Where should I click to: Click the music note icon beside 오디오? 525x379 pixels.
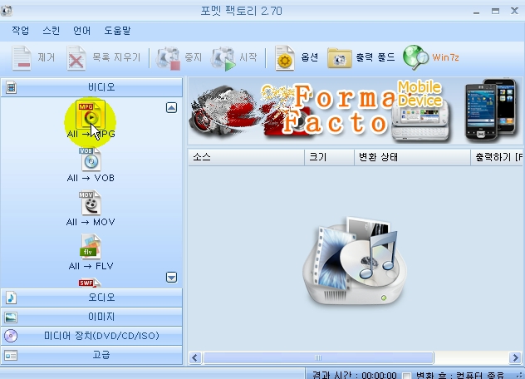[x=11, y=298]
